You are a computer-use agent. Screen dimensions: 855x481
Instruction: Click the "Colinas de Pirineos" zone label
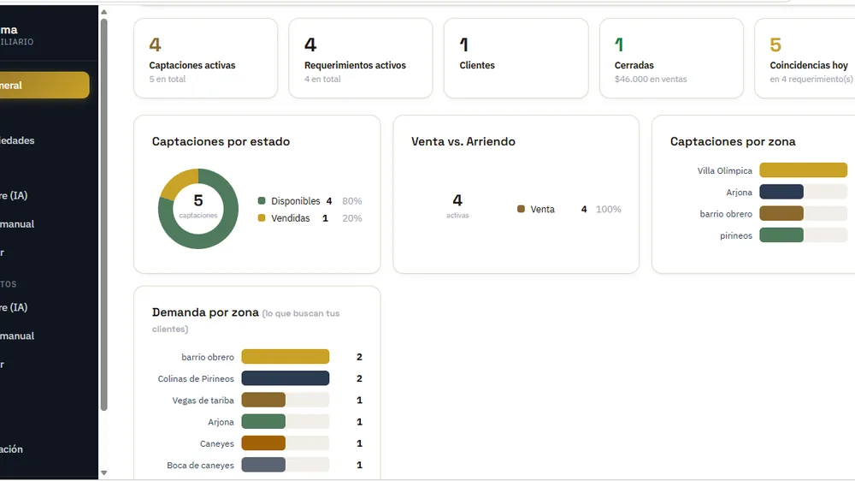coord(196,378)
